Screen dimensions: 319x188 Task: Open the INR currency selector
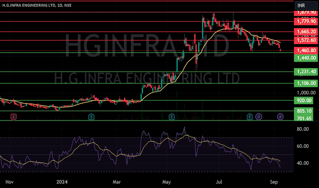pyautogui.click(x=306, y=5)
